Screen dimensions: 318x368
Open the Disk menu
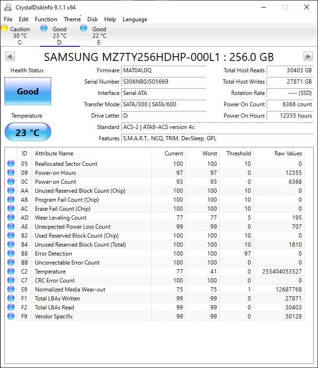coord(92,19)
